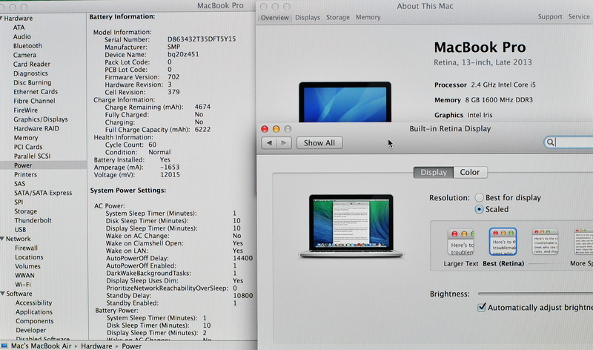Click the back arrow in Display preferences
The image size is (593, 350).
269,142
